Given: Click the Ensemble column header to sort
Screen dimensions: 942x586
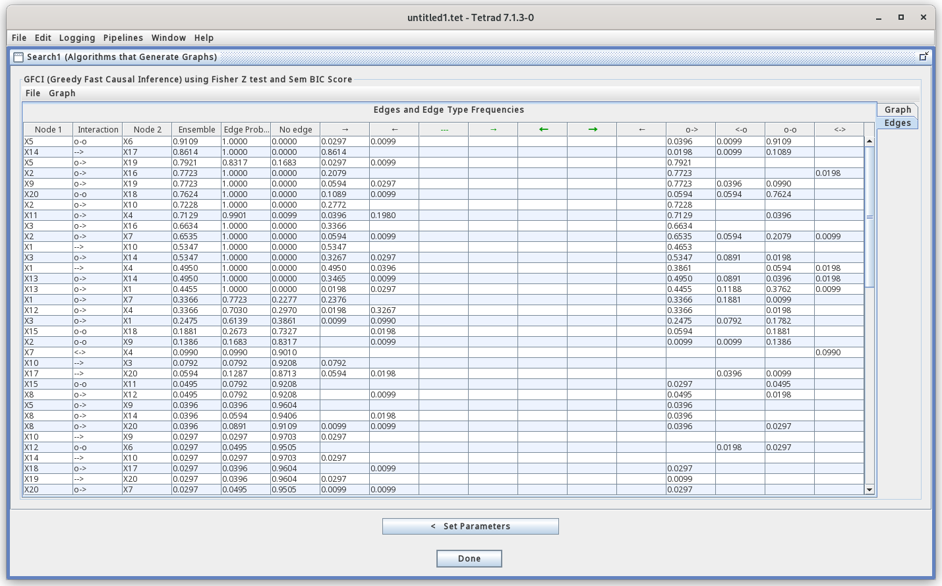Looking at the screenshot, I should [x=196, y=129].
